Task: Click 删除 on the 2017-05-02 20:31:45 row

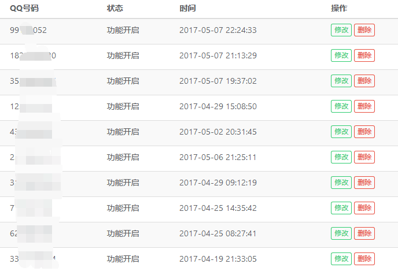Action: click(x=364, y=132)
